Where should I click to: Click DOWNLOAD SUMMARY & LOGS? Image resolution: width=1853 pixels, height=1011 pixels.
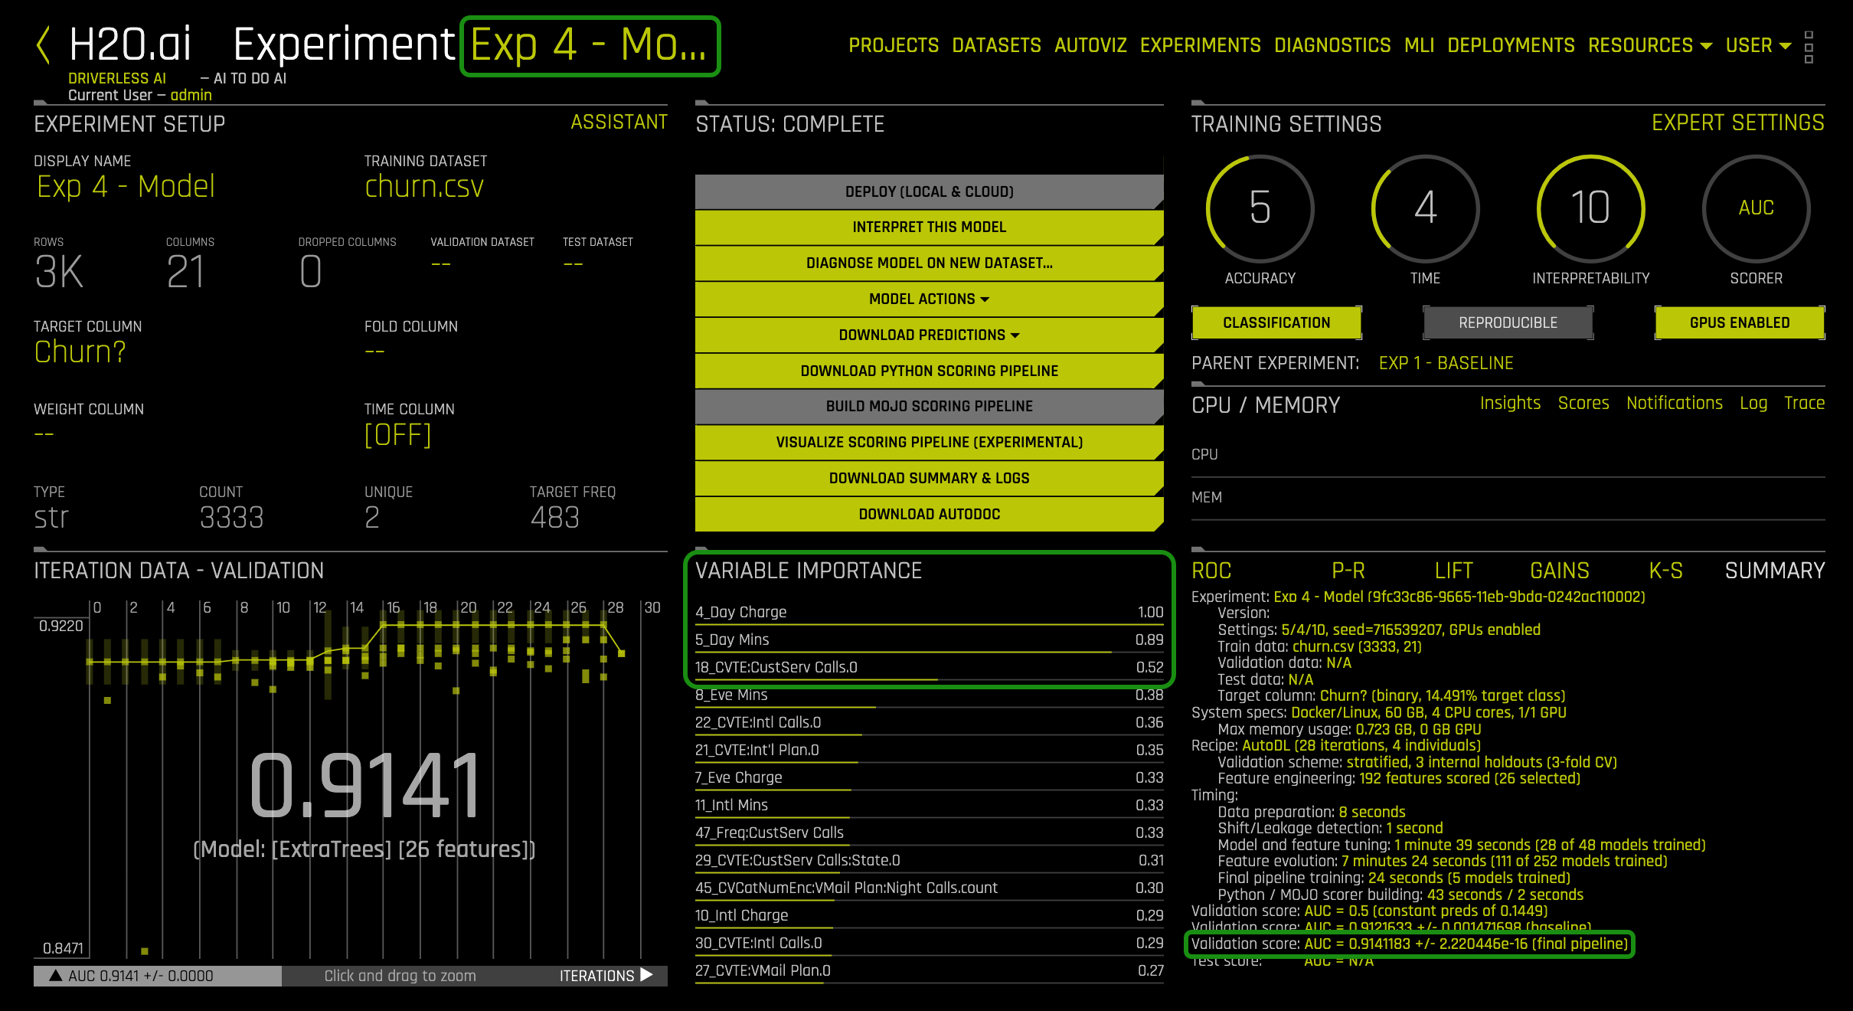(929, 478)
